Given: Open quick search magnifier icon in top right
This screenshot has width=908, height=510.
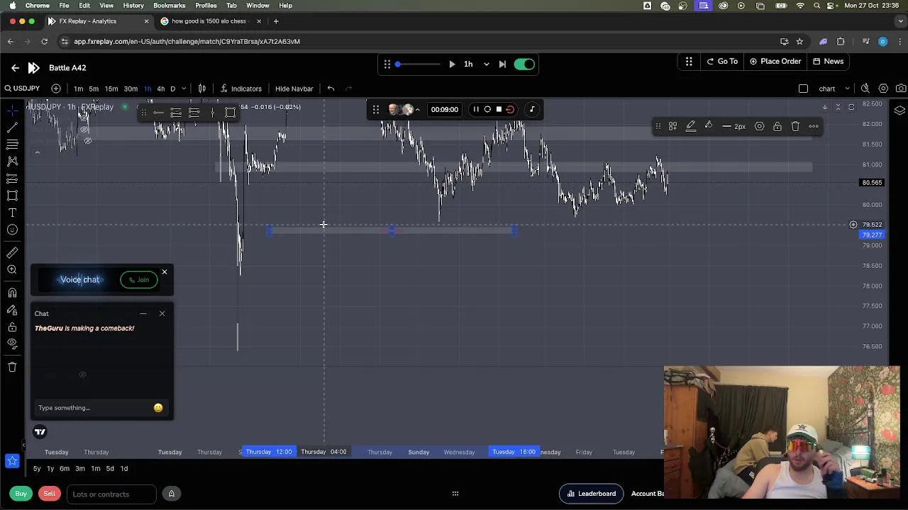Looking at the screenshot, I should click(865, 89).
